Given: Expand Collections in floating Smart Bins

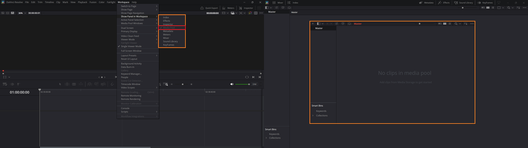Looking at the screenshot, I should 313,116.
